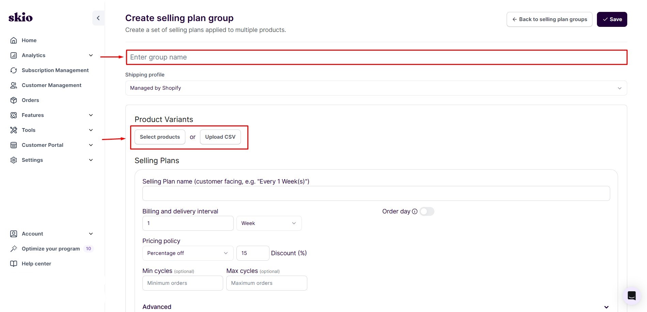Viewport: 647px width, 312px height.
Task: Click the Optimize your program sparkle icon
Action: [14, 248]
